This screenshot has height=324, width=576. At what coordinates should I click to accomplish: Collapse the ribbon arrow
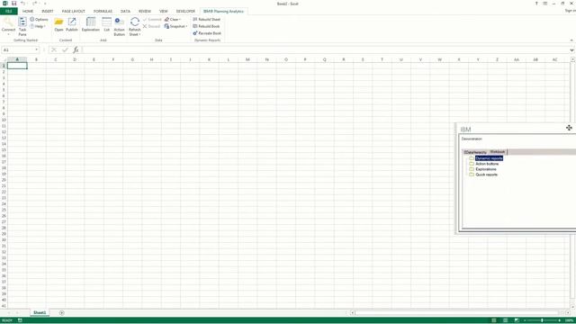(571, 40)
